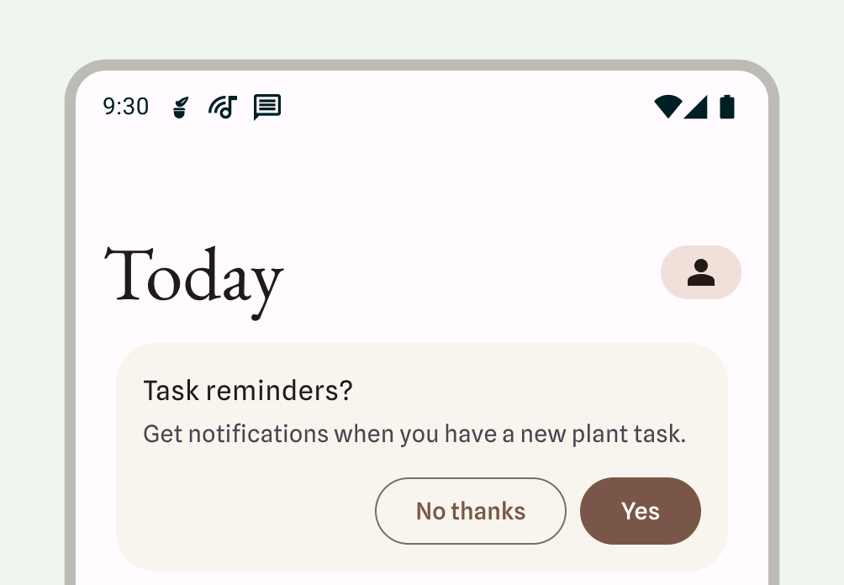
Task: Tap the plant app notification icon
Action: (180, 107)
